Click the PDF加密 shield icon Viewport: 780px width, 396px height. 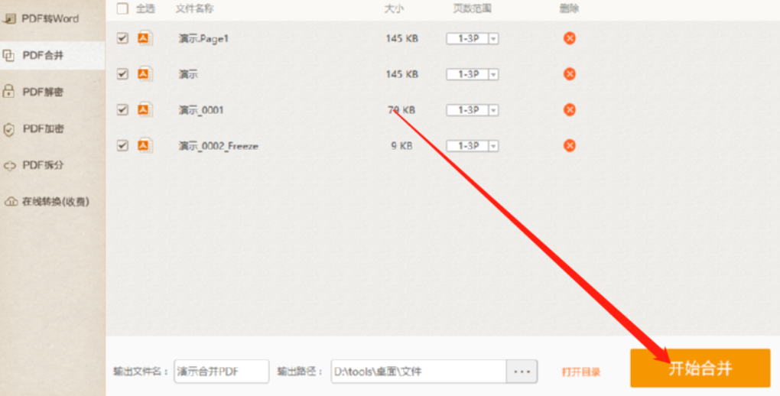click(9, 129)
